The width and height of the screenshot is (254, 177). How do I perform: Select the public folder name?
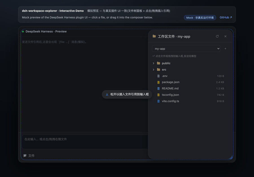click(x=166, y=63)
